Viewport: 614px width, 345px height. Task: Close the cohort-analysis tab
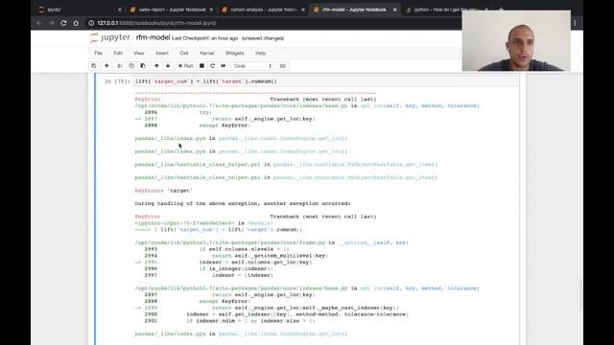coord(303,10)
